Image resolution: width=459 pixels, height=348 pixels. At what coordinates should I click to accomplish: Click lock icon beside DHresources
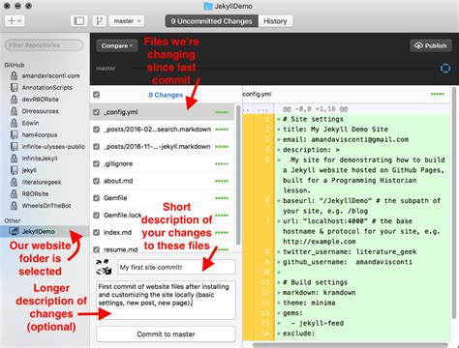pos(14,111)
